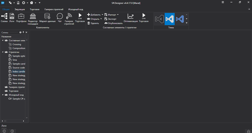Click the Экспорт button
This screenshot has width=252, height=133.
click(x=110, y=19)
